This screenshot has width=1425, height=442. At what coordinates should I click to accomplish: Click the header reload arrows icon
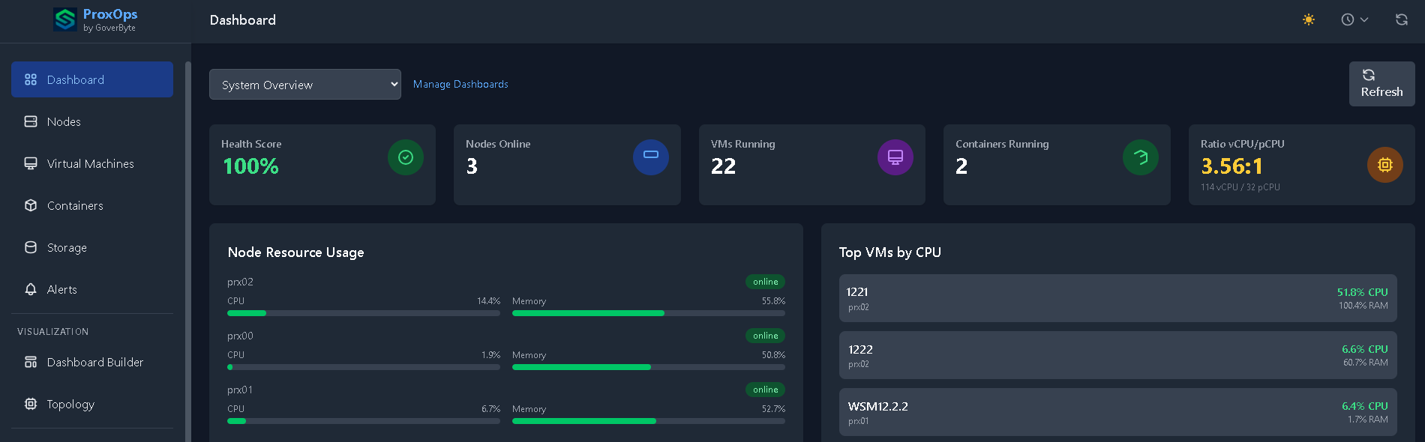[x=1401, y=19]
